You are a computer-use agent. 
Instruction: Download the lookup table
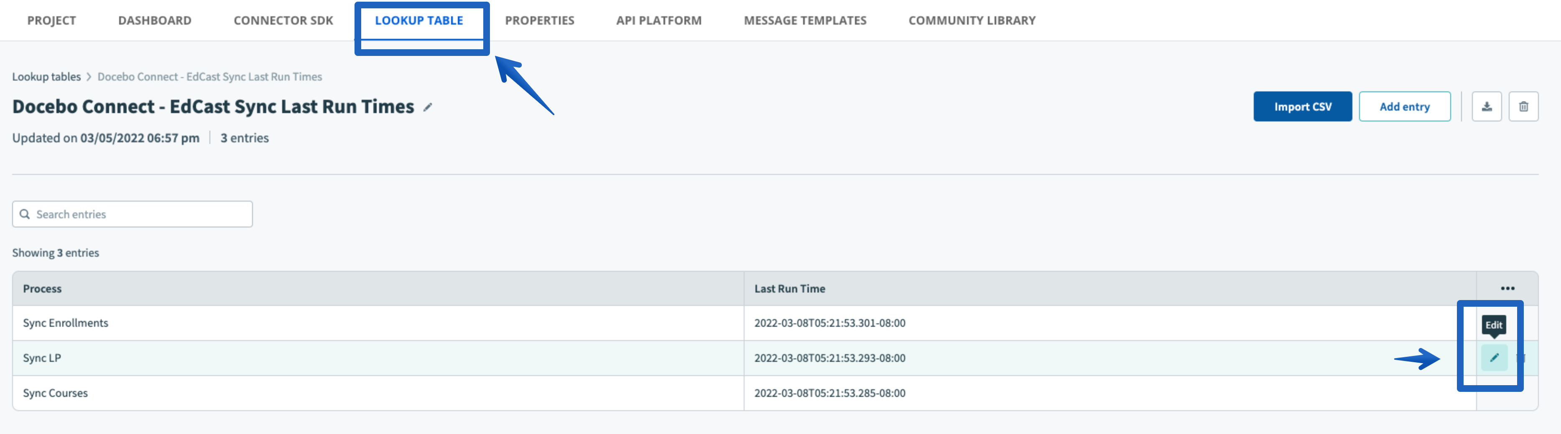[1487, 106]
